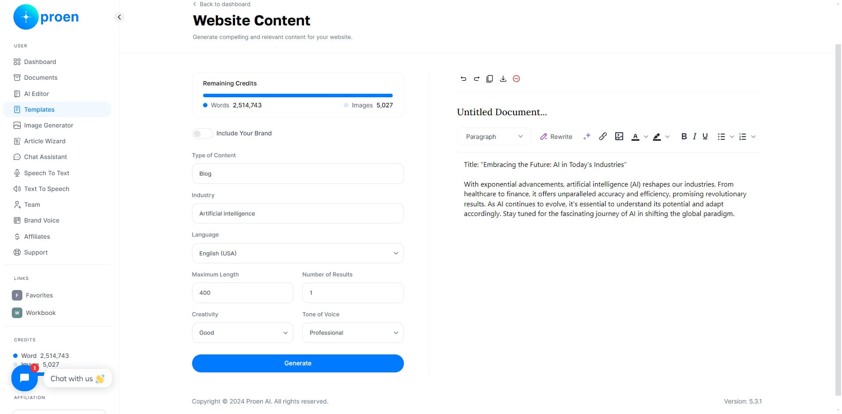The height and width of the screenshot is (414, 842).
Task: Click the Remaining Credits progress bar
Action: point(298,95)
